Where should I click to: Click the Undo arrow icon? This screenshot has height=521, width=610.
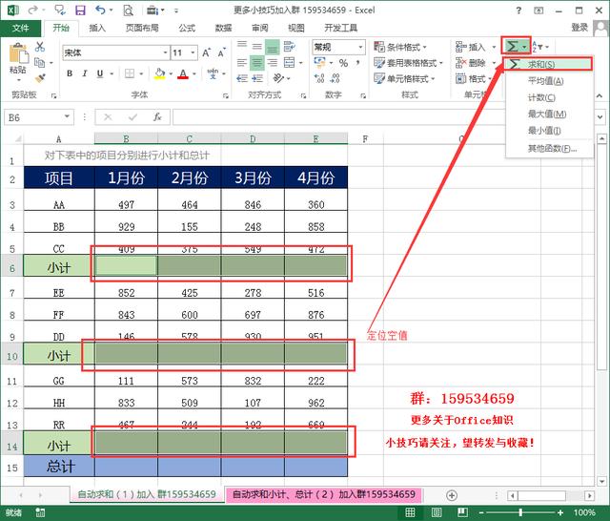coord(101,10)
